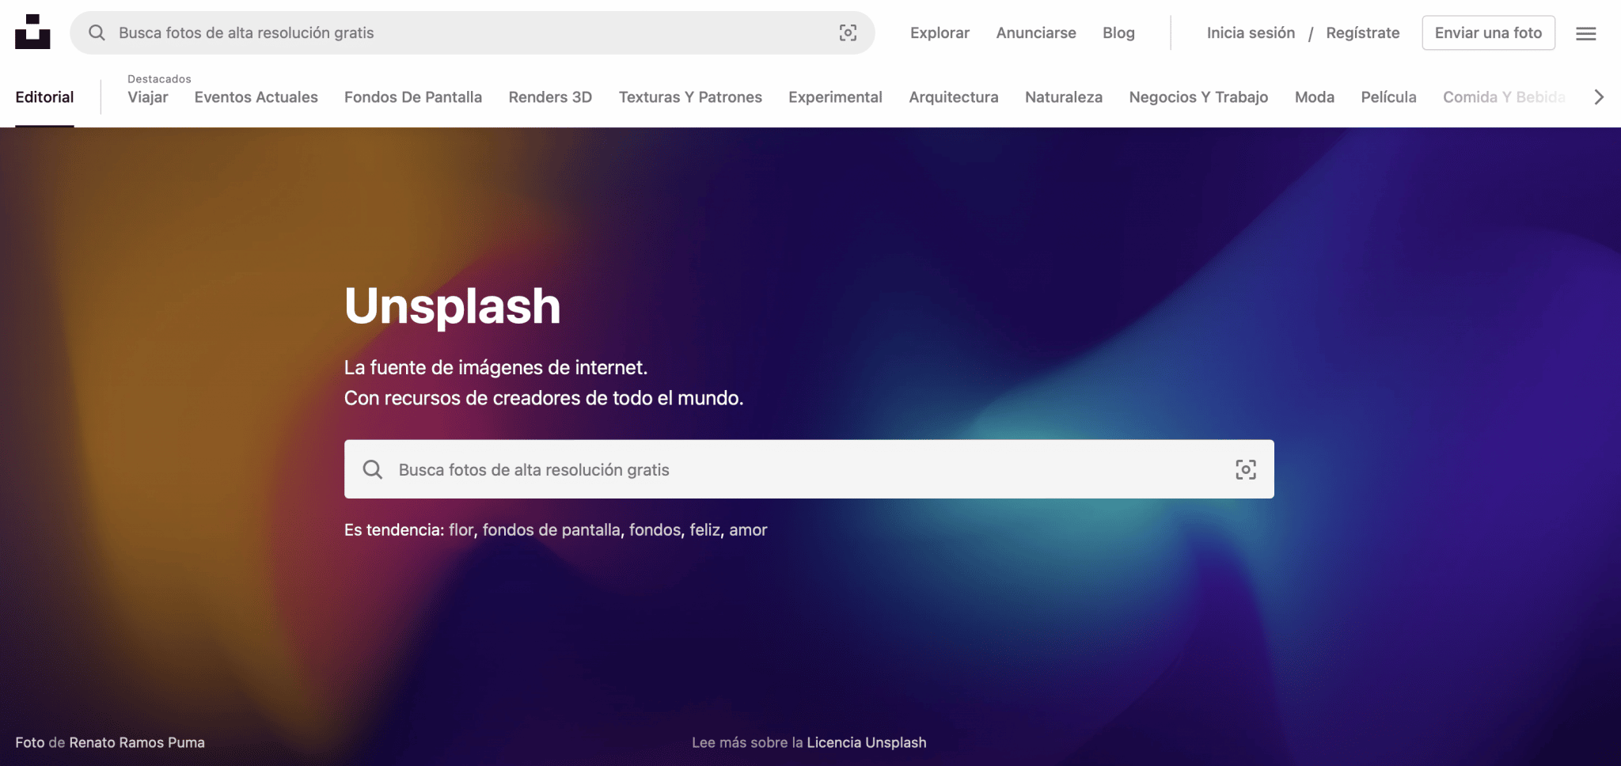Click the hero search magnifier icon

point(372,469)
